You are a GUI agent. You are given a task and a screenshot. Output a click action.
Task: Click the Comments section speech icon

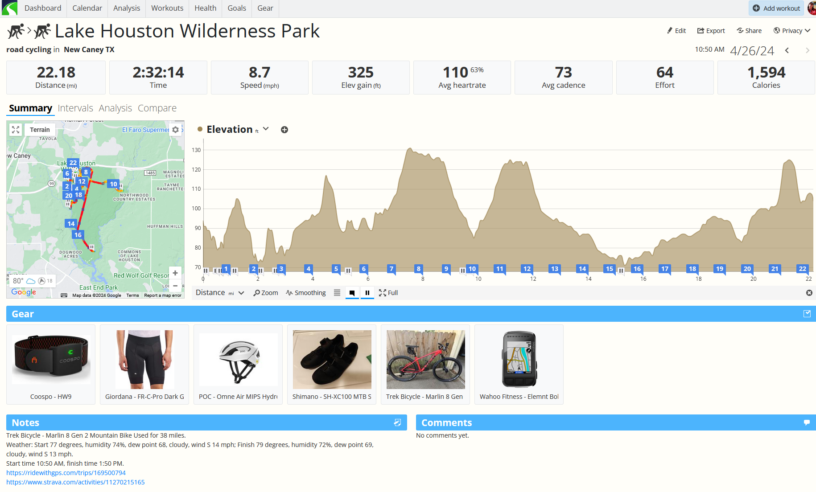pyautogui.click(x=807, y=422)
